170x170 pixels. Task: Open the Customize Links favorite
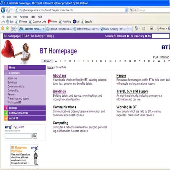tap(38, 22)
